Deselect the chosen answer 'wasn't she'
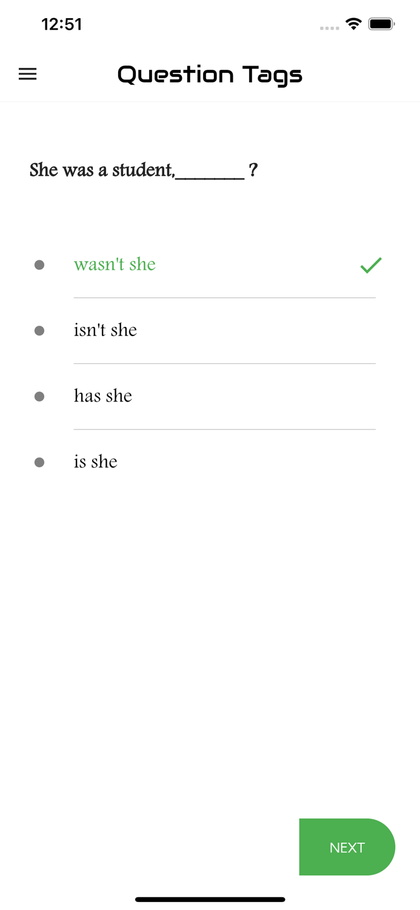The height and width of the screenshot is (910, 420). coord(115,265)
